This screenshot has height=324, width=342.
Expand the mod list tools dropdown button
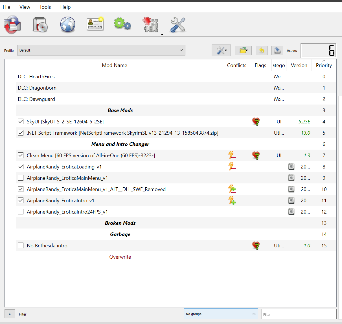pos(221,50)
